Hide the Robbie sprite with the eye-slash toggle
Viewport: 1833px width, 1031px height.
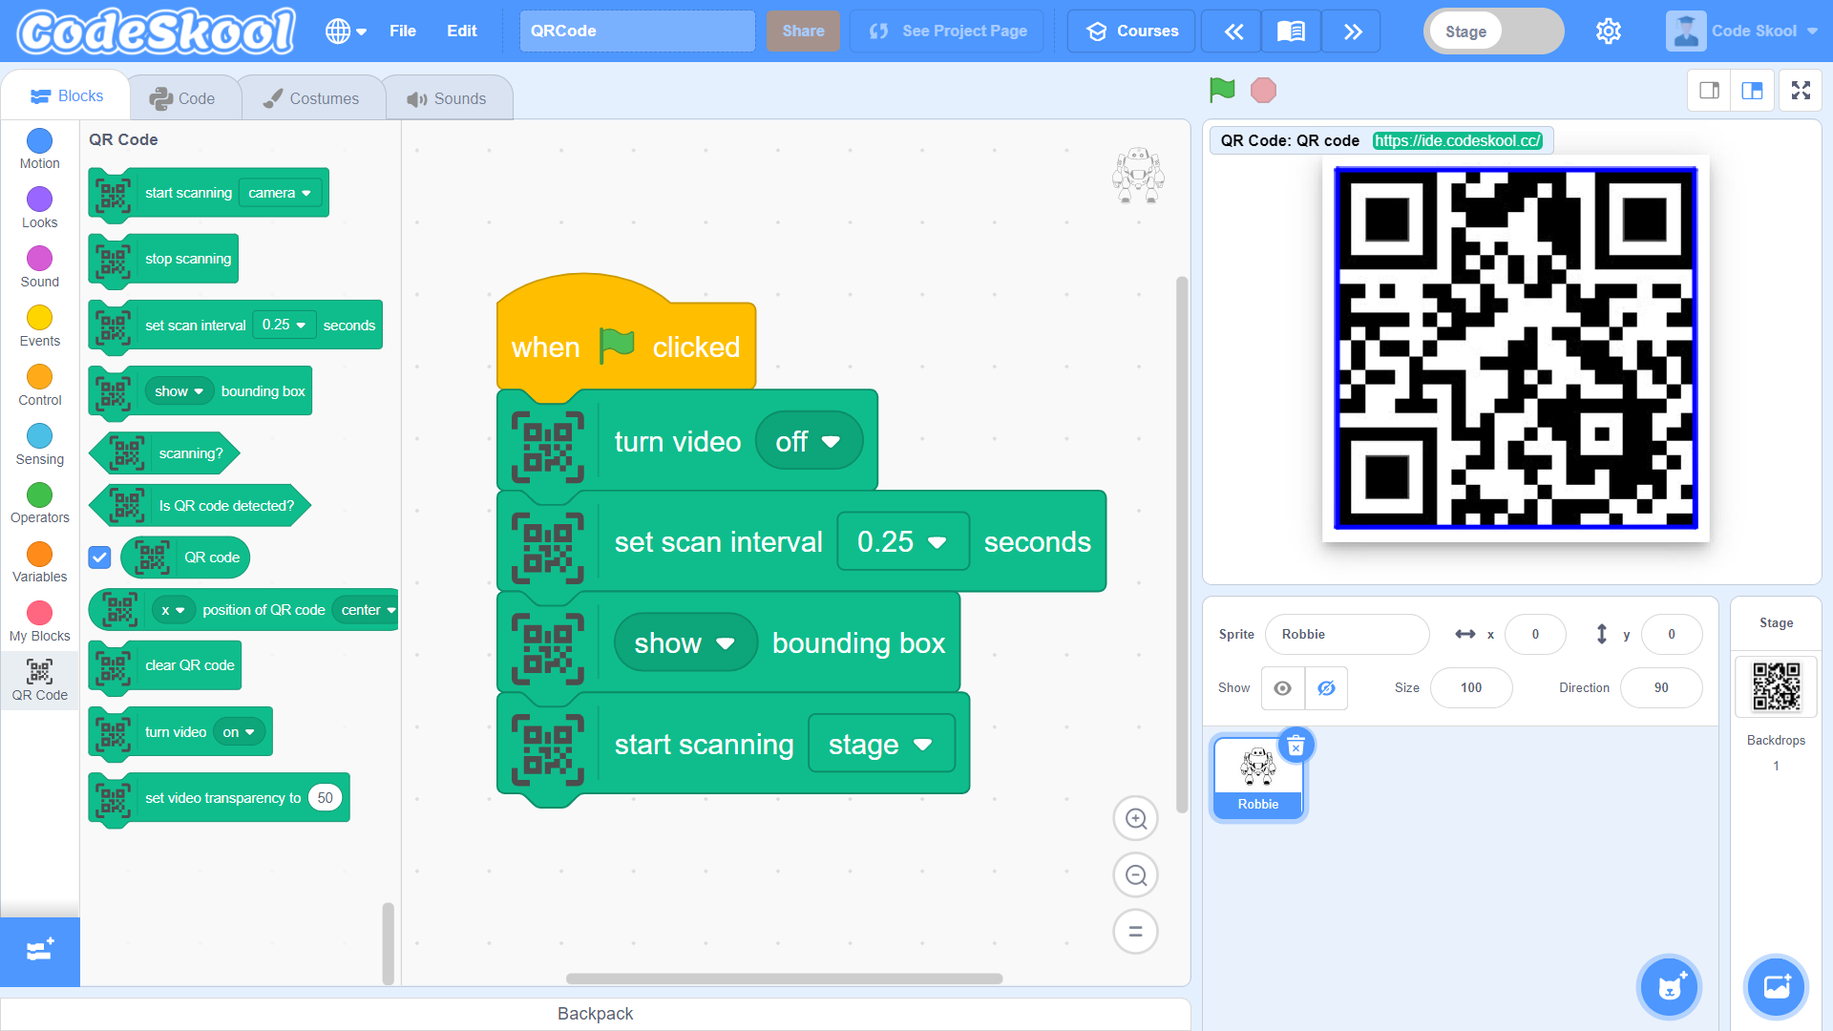(1326, 687)
